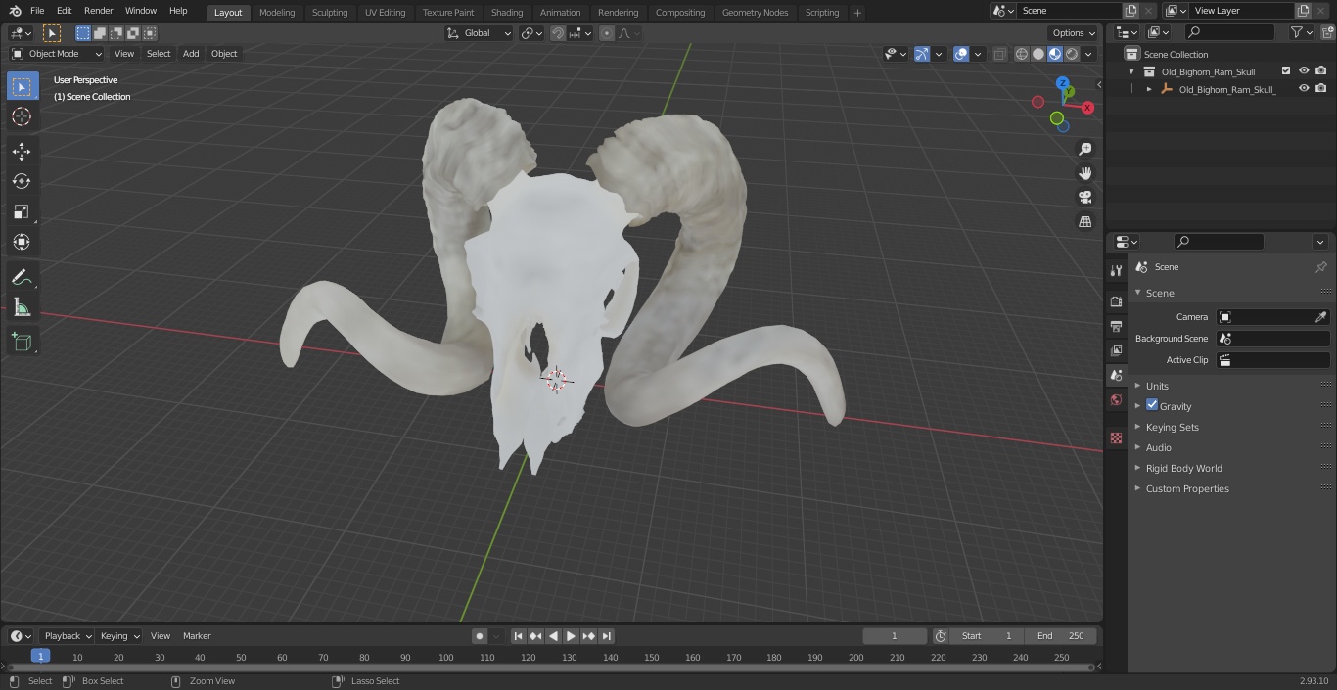The width and height of the screenshot is (1337, 690).
Task: Jump to the timeline end frame
Action: pos(607,636)
